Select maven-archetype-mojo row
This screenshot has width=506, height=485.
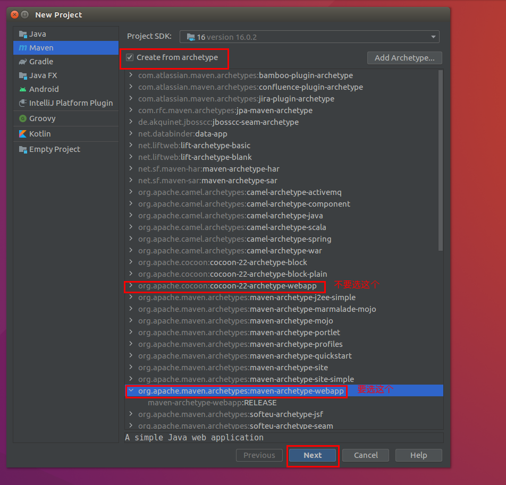pos(284,321)
